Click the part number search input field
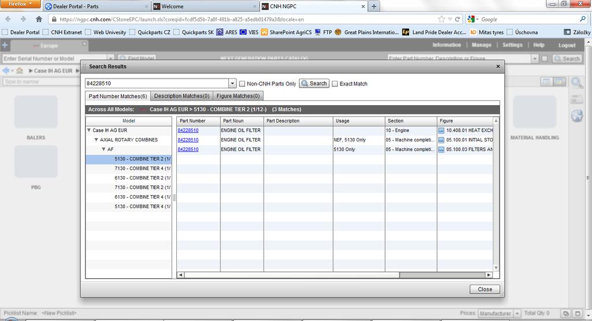The width and height of the screenshot is (592, 321). click(157, 83)
